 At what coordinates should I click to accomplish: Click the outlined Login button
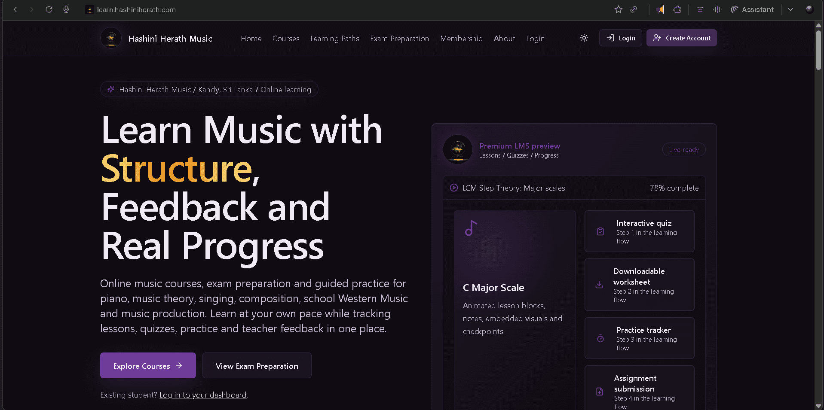coord(620,38)
